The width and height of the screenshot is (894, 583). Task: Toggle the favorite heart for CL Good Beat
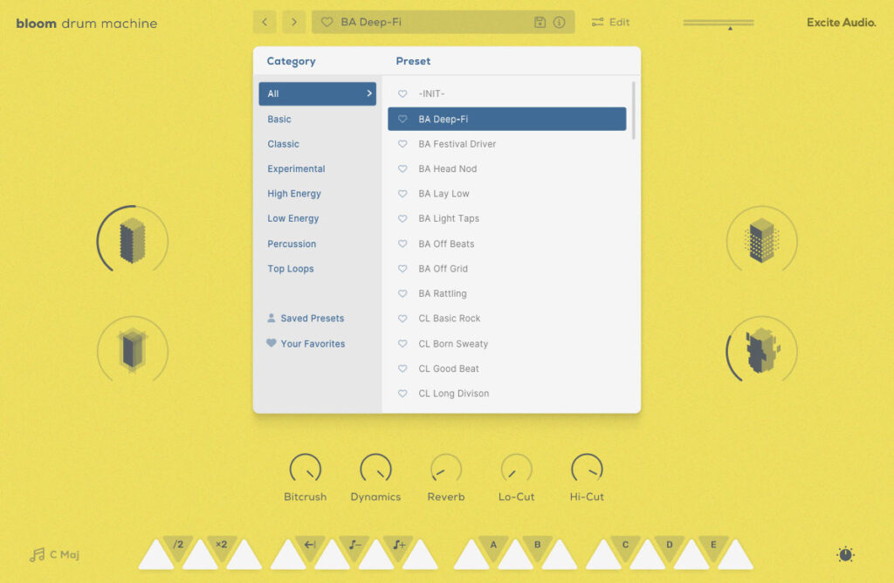point(402,368)
